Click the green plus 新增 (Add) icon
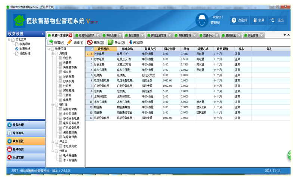Screen dimensions: 299x187 pyautogui.click(x=51, y=43)
